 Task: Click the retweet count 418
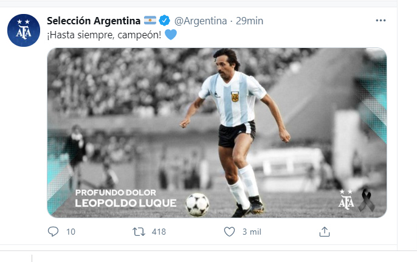point(159,232)
